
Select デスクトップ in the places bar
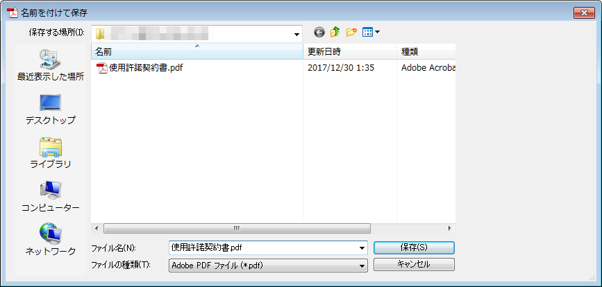[50, 110]
